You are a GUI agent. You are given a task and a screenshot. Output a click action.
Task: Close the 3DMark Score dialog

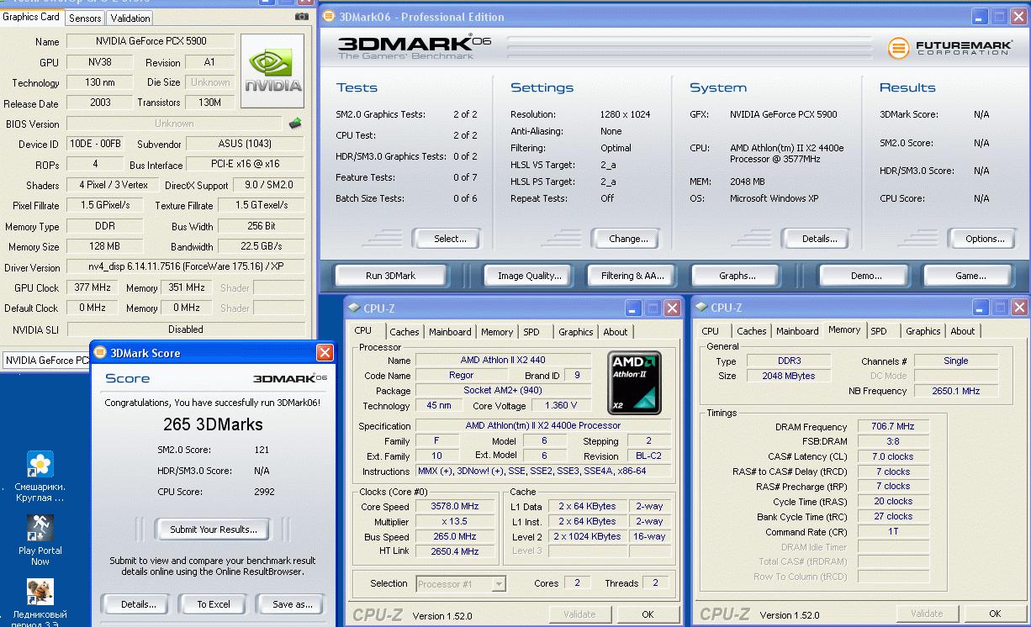tap(325, 353)
